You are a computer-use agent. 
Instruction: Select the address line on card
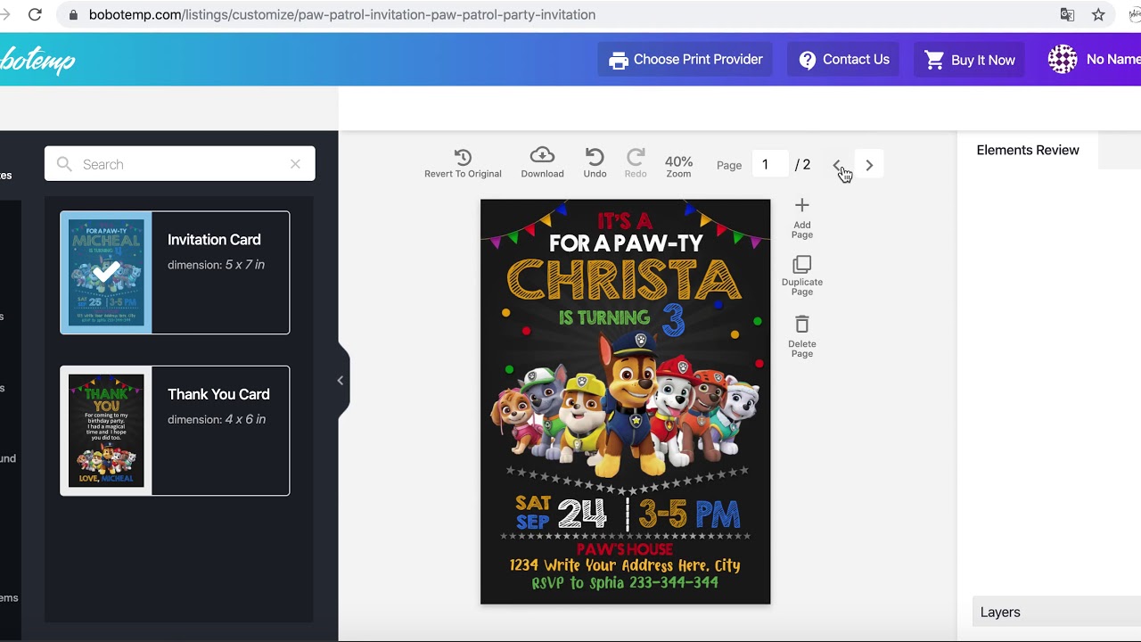[625, 565]
